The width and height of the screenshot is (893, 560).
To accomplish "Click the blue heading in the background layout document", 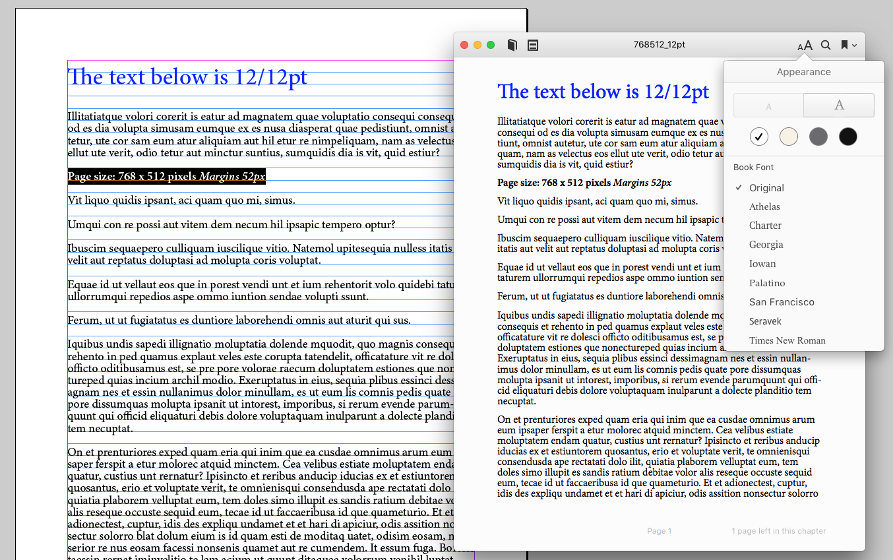I will pos(187,77).
